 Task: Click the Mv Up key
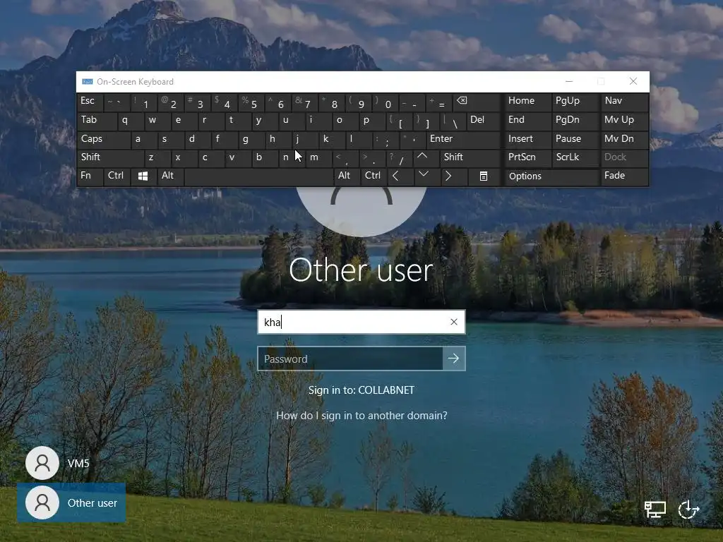tap(626, 121)
